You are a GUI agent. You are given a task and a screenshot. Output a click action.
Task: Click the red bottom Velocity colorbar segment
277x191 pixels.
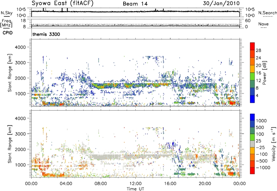click(252, 171)
